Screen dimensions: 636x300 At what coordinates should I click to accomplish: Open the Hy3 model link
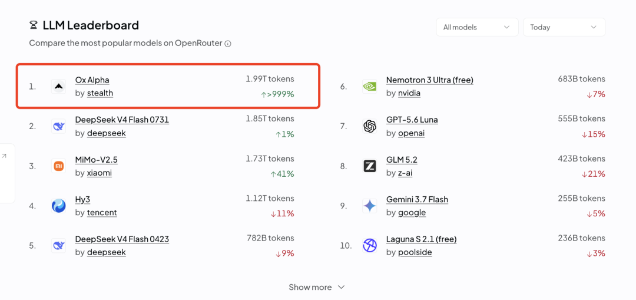point(83,199)
